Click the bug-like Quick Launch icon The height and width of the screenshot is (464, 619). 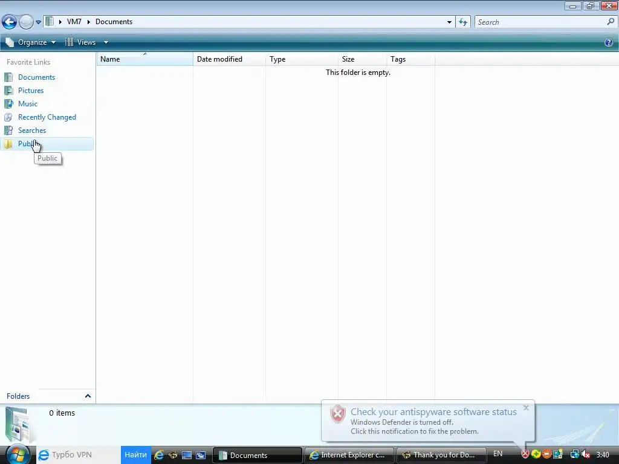click(x=173, y=455)
